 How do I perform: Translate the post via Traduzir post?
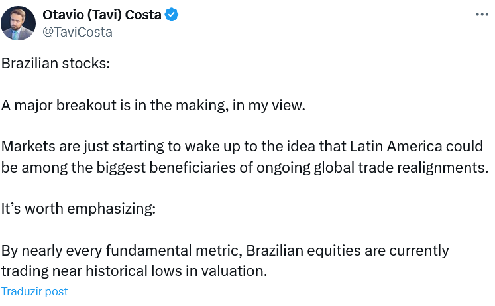click(x=34, y=291)
